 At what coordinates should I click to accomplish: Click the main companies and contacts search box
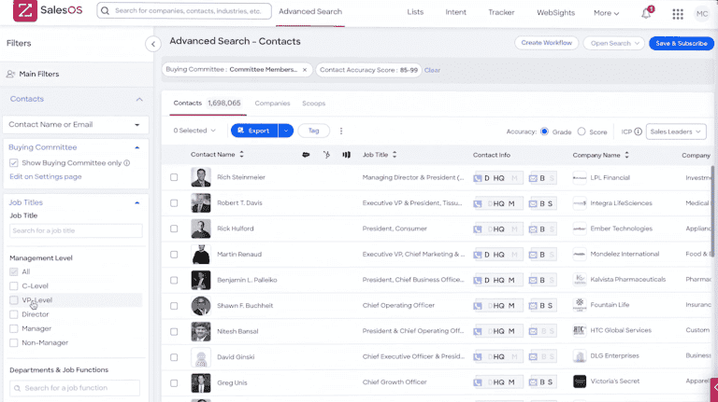click(184, 11)
